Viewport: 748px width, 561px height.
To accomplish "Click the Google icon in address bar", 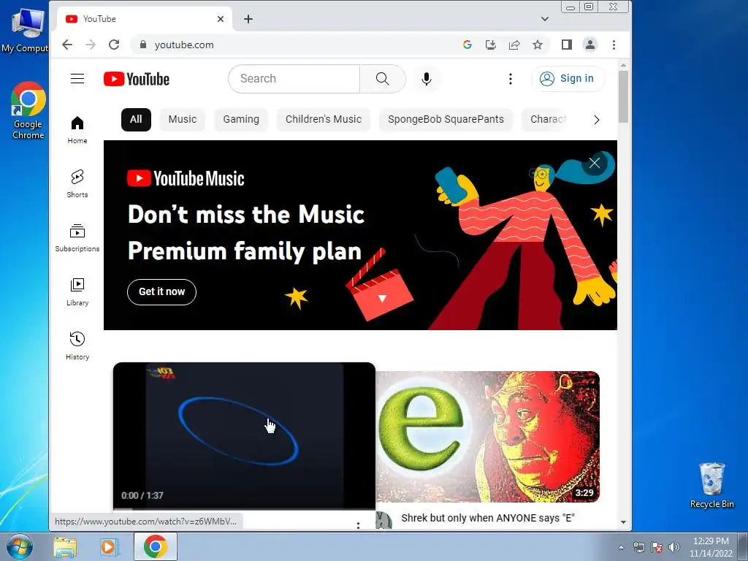I will (x=467, y=45).
